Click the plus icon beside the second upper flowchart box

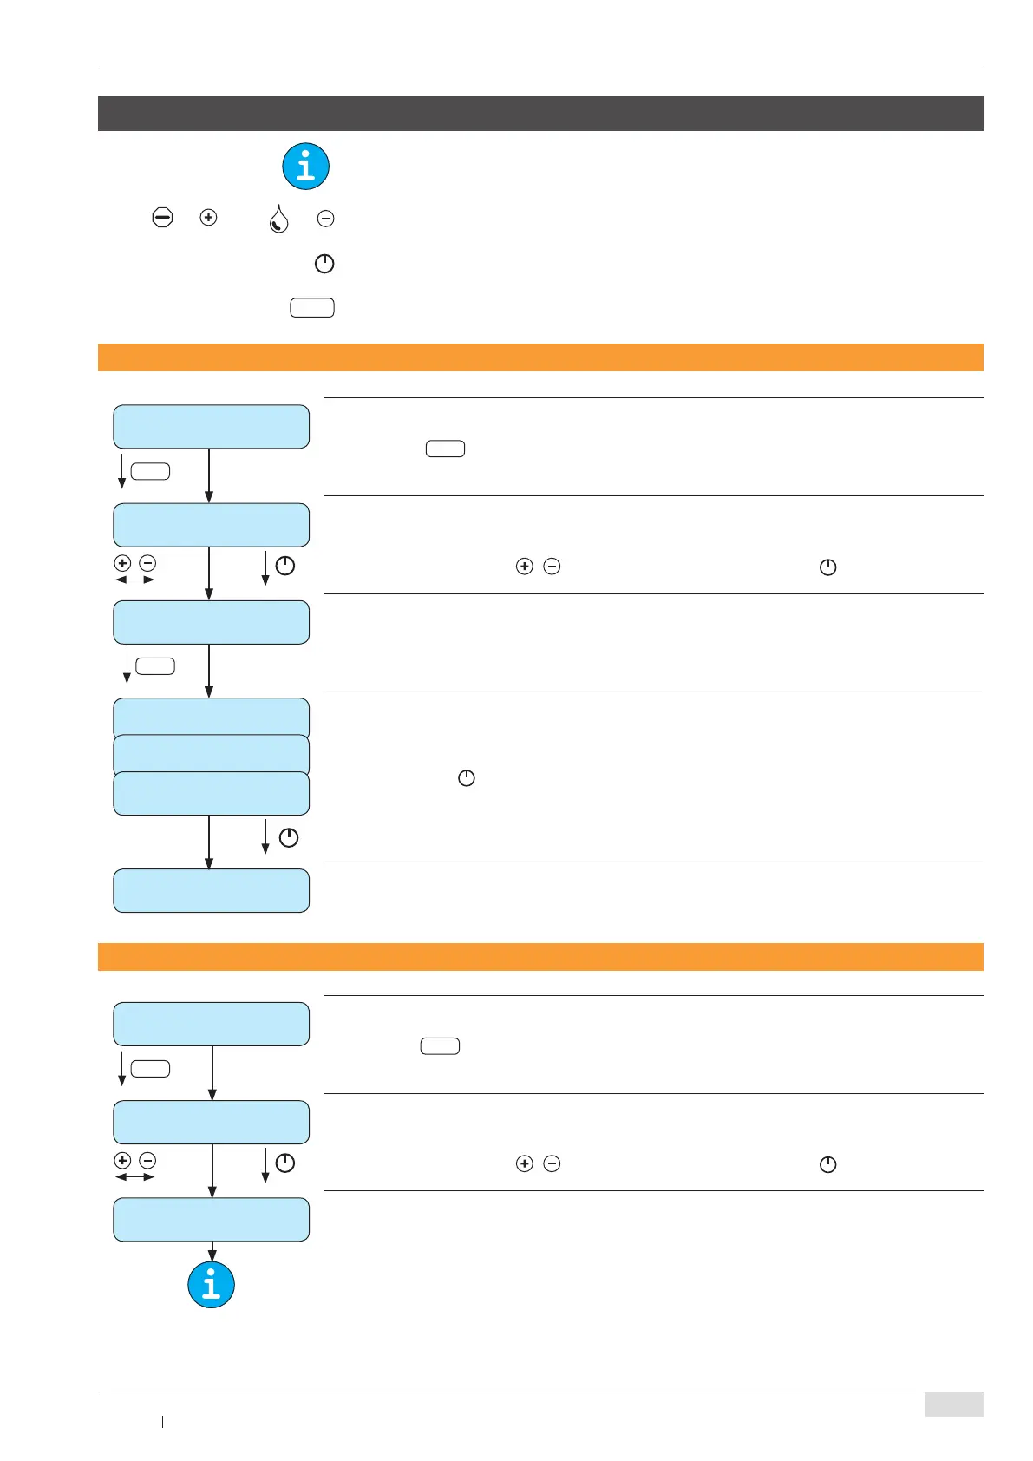point(122,563)
